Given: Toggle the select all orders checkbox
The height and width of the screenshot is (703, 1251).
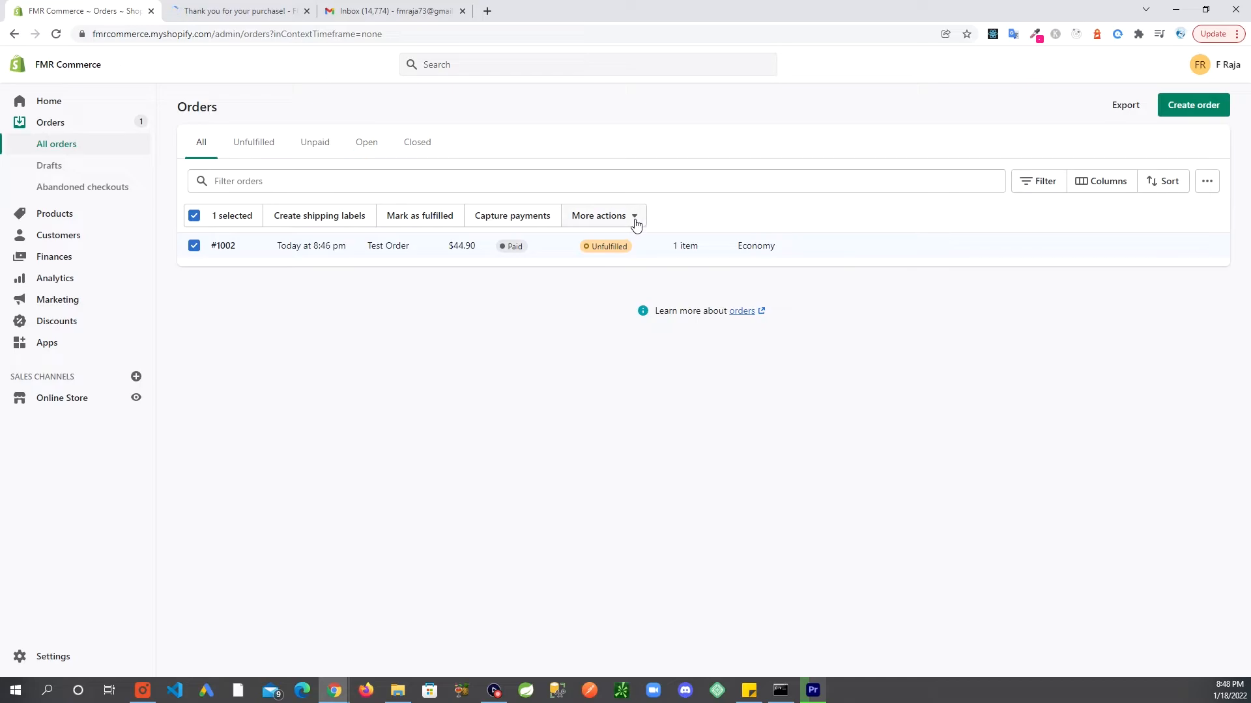Looking at the screenshot, I should pos(194,215).
